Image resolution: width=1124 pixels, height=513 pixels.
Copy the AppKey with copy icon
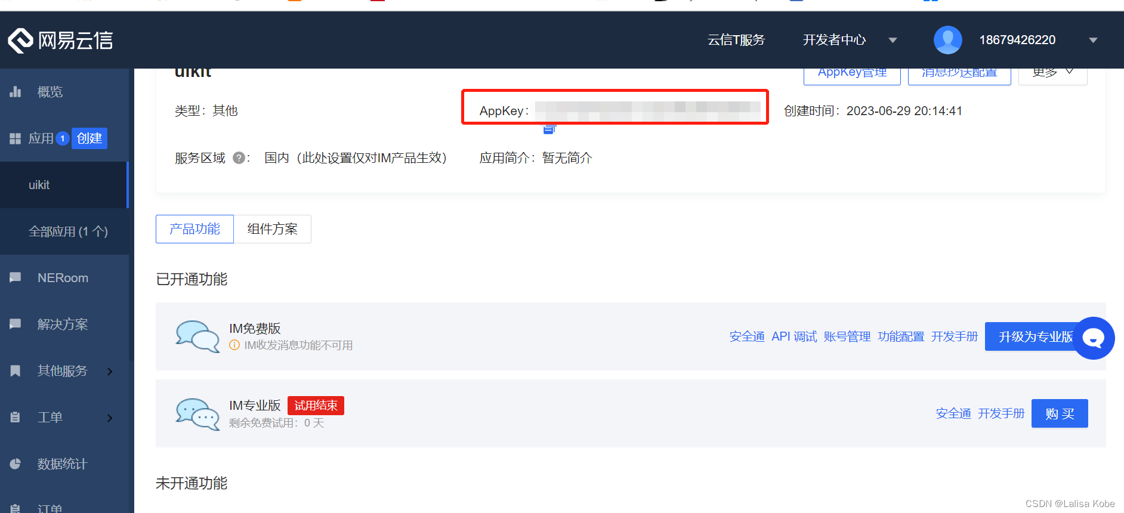[x=549, y=128]
